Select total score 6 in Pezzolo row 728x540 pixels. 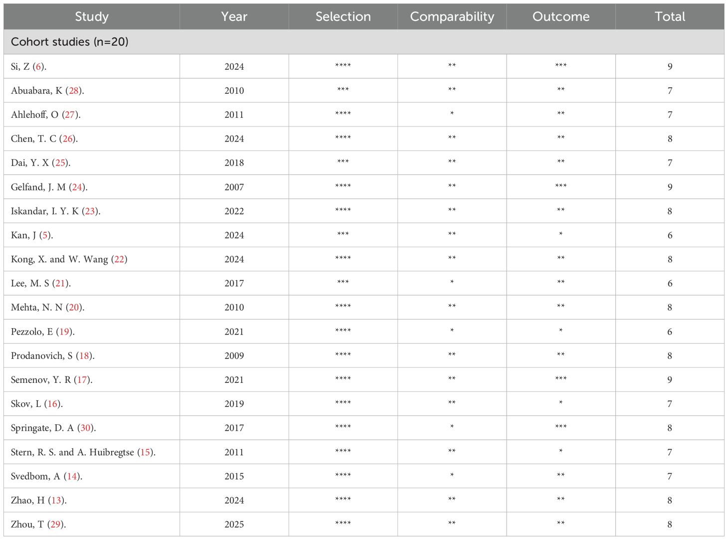670,332
